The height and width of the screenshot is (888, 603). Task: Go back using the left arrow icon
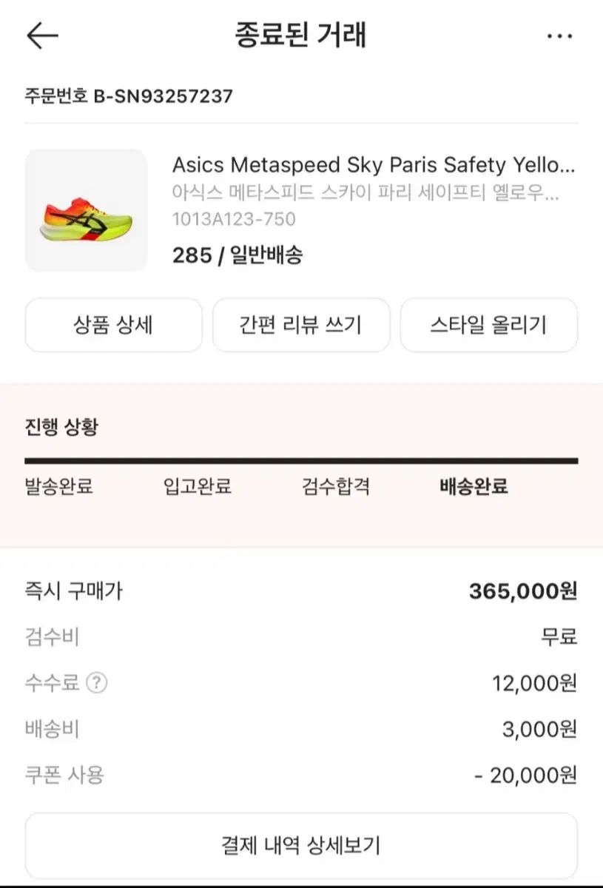tap(42, 35)
